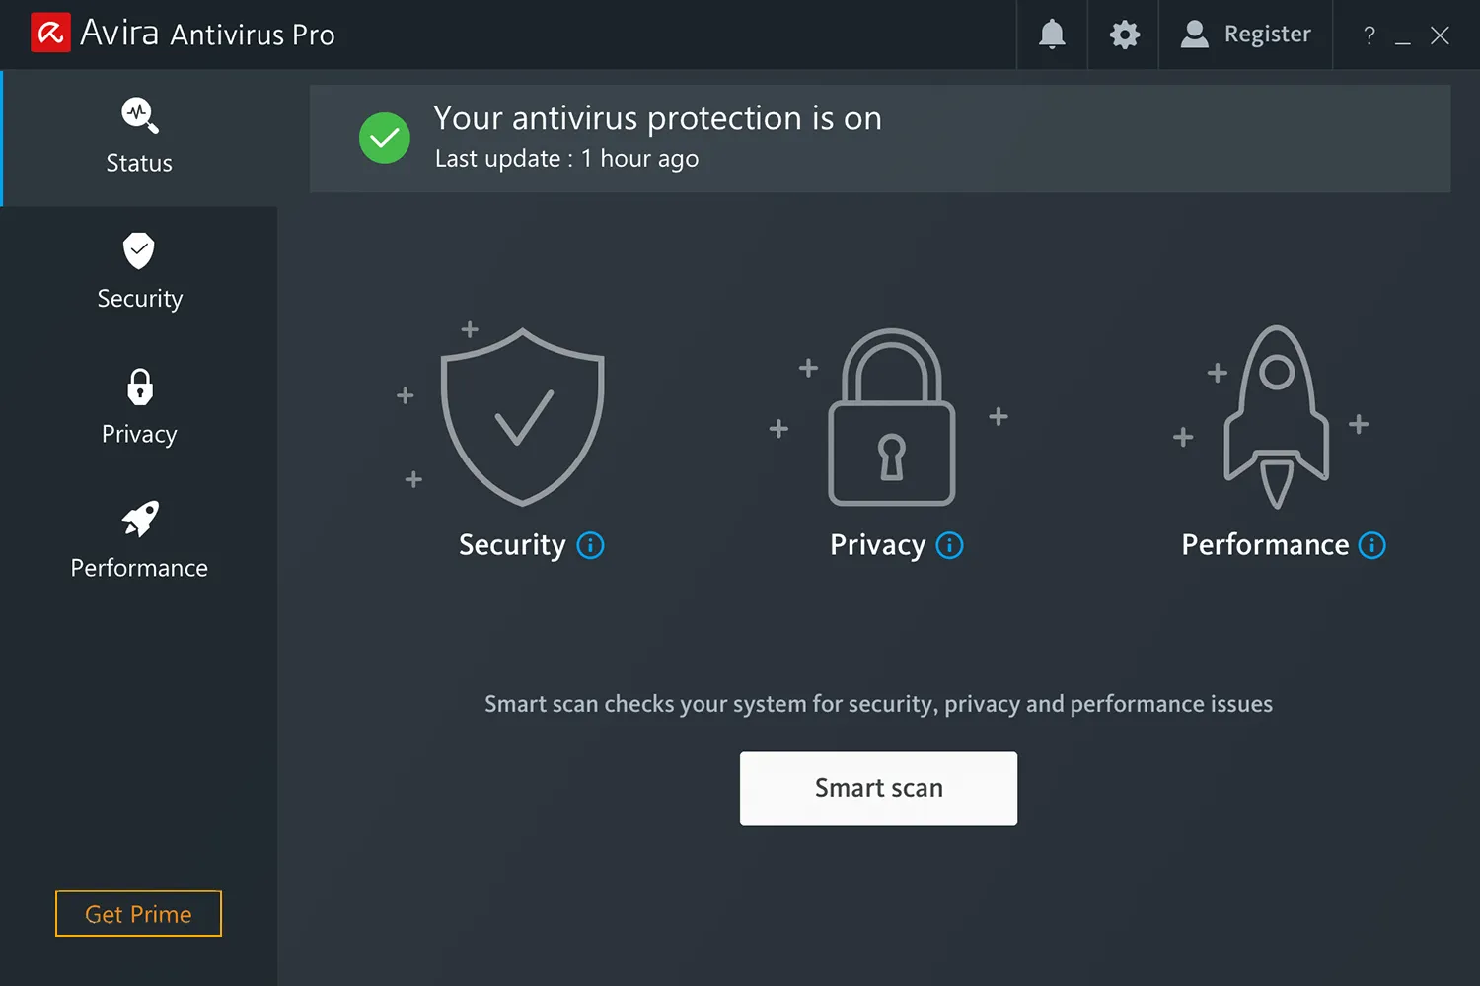The image size is (1480, 986).
Task: Click the Smart scan description text
Action: [878, 703]
